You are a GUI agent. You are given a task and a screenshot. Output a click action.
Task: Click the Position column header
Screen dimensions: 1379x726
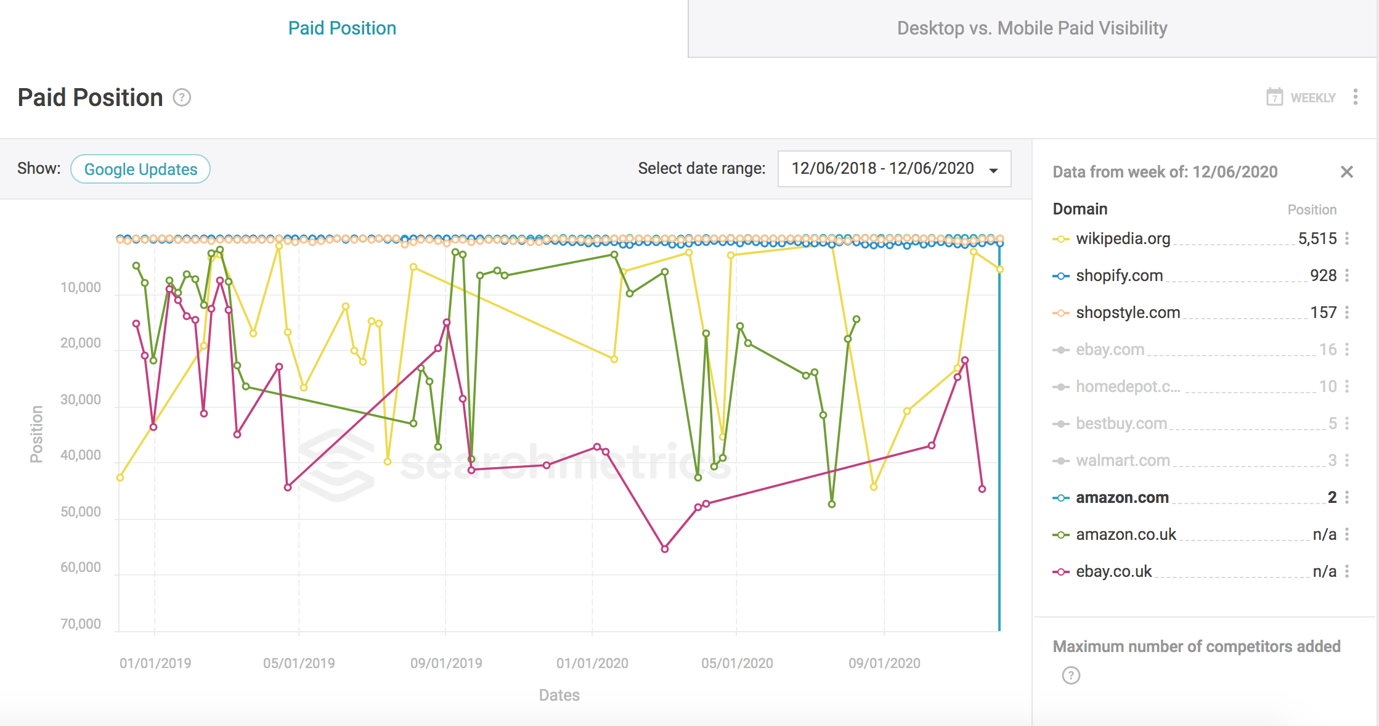(1312, 210)
